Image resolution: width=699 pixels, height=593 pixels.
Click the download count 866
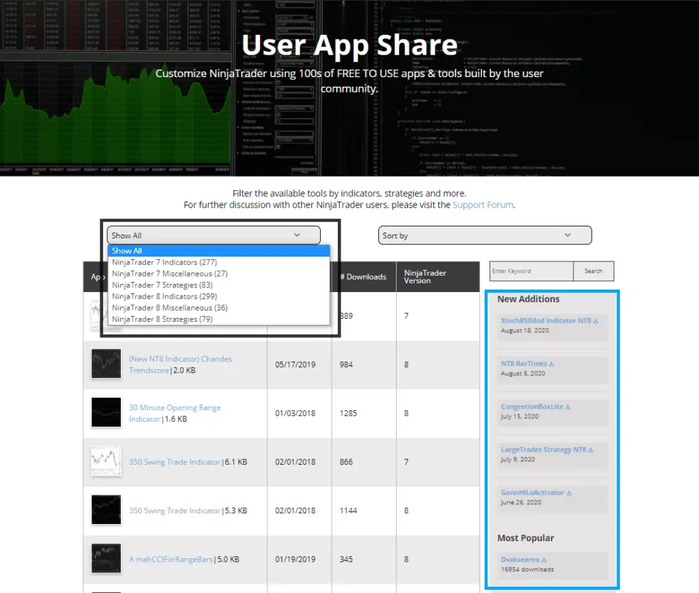point(346,462)
